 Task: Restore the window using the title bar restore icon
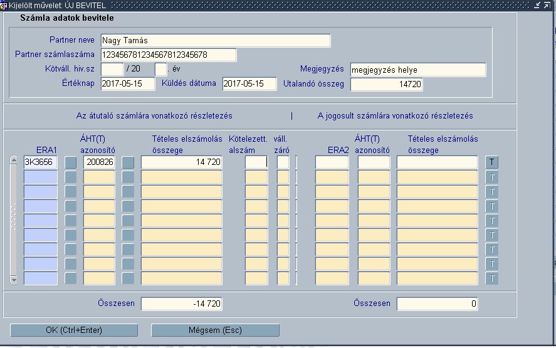click(x=538, y=5)
